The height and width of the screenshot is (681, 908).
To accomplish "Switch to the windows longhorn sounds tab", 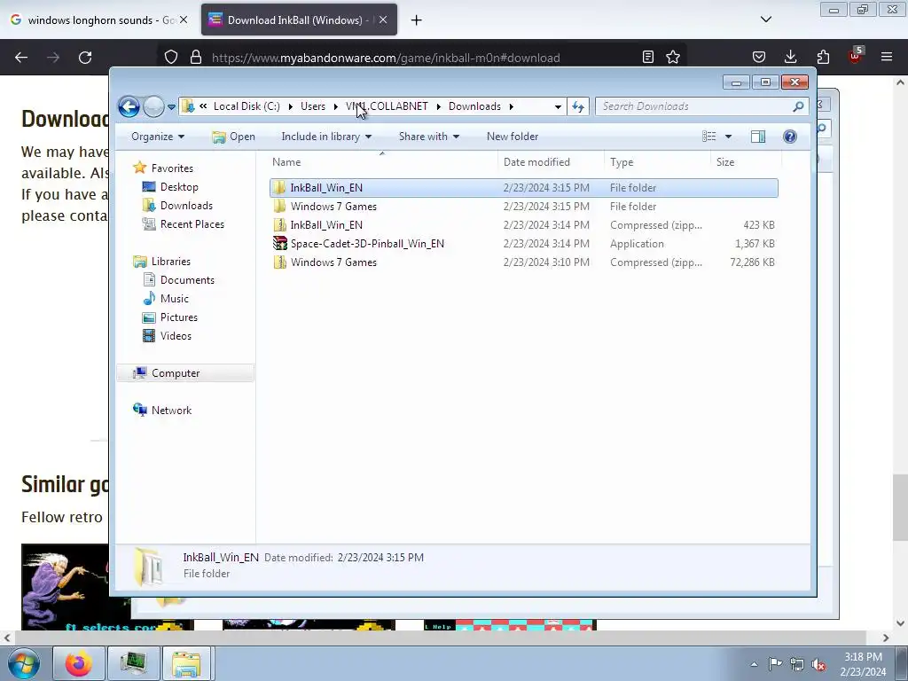I will pyautogui.click(x=99, y=20).
